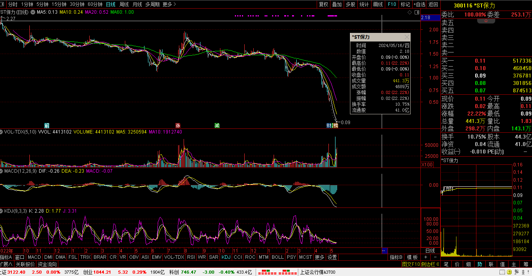Select the MCST indicator tab
The height and width of the screenshot is (276, 532).
click(305, 257)
